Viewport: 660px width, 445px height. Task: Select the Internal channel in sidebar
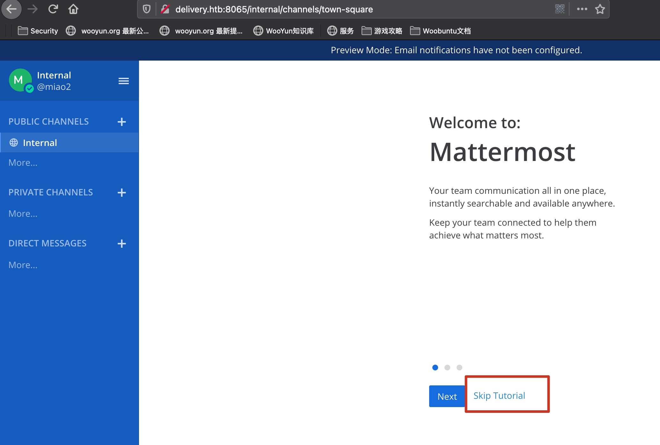tap(40, 143)
